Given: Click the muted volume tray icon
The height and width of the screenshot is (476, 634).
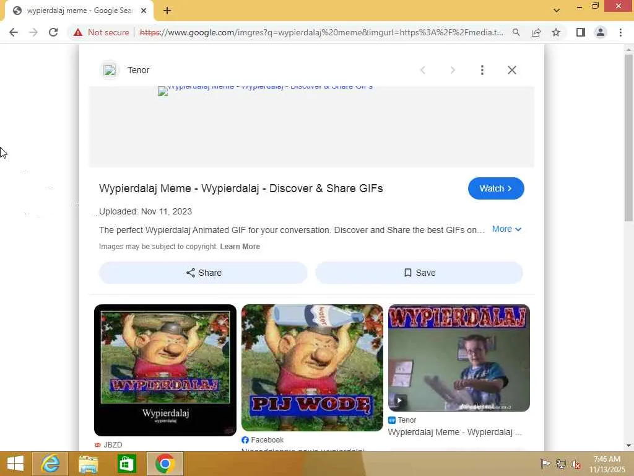Looking at the screenshot, I should (576, 464).
